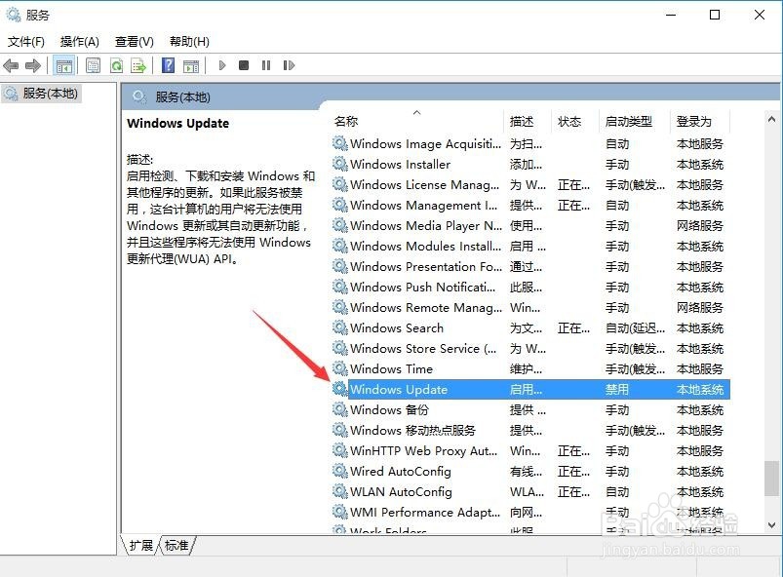
Task: Select Windows Image Acquisition service name
Action: (x=425, y=143)
